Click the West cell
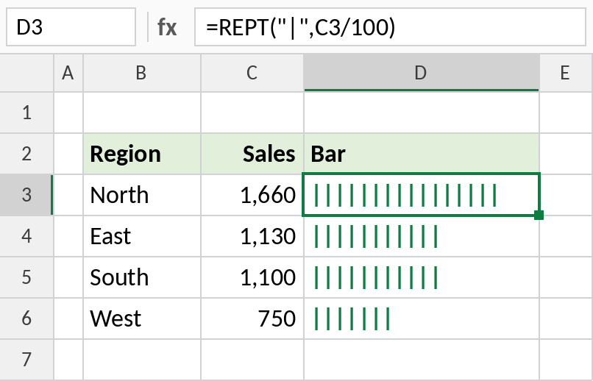This screenshot has width=593, height=381. click(142, 318)
